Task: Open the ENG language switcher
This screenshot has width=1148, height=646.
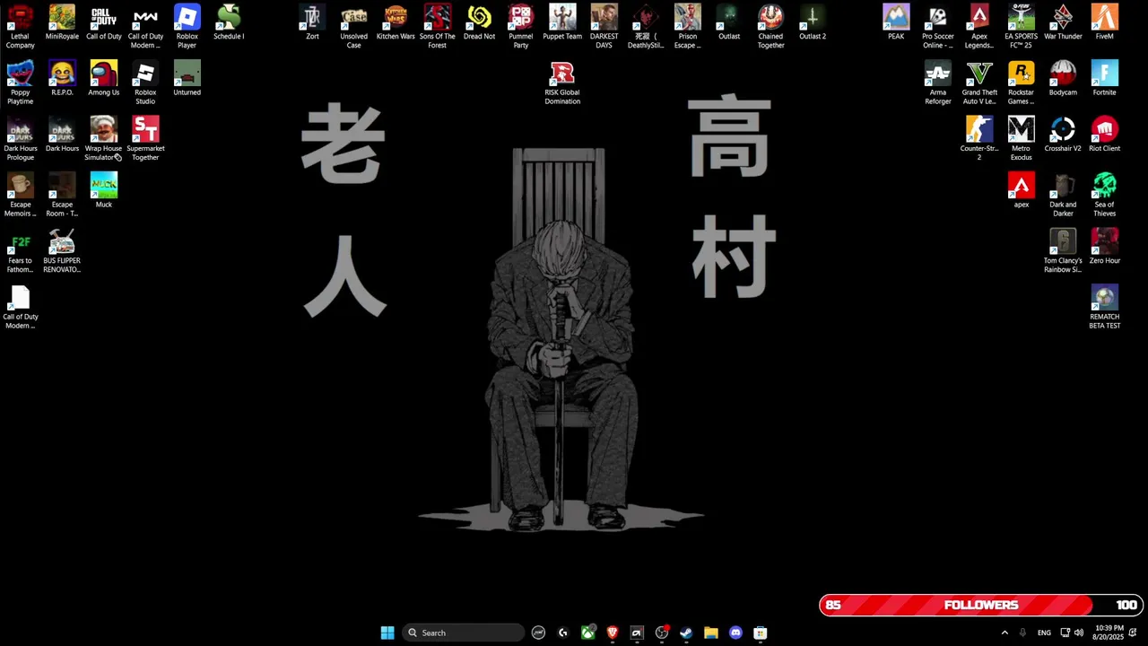Action: click(1044, 633)
